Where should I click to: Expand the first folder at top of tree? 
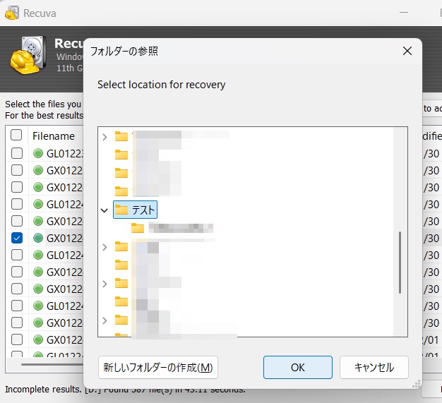click(104, 136)
